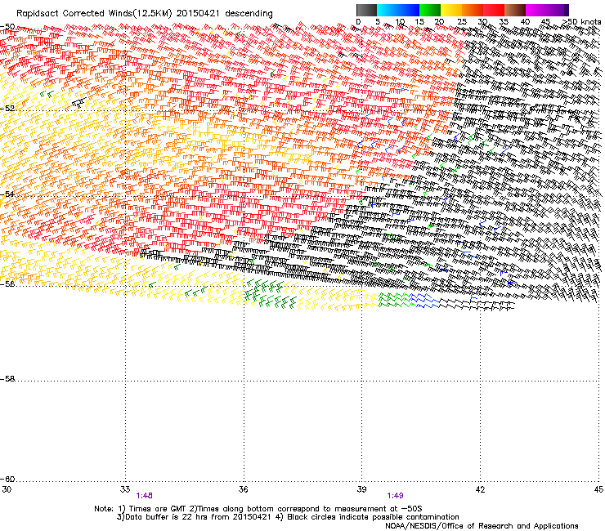605x531 pixels.
Task: Click the purple time label '1:49'
Action: (395, 496)
